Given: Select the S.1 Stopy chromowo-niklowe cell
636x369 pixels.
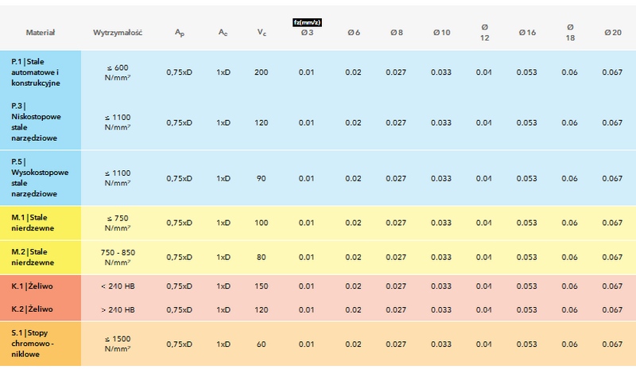Looking at the screenshot, I should [40, 344].
